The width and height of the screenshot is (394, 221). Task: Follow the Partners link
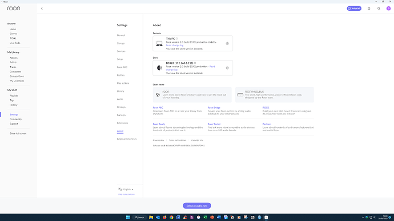pyautogui.click(x=267, y=124)
